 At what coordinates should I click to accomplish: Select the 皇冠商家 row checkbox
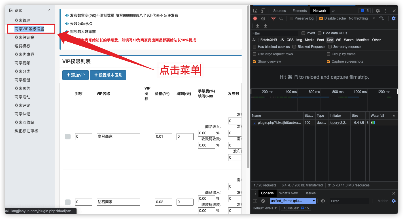pos(68,137)
